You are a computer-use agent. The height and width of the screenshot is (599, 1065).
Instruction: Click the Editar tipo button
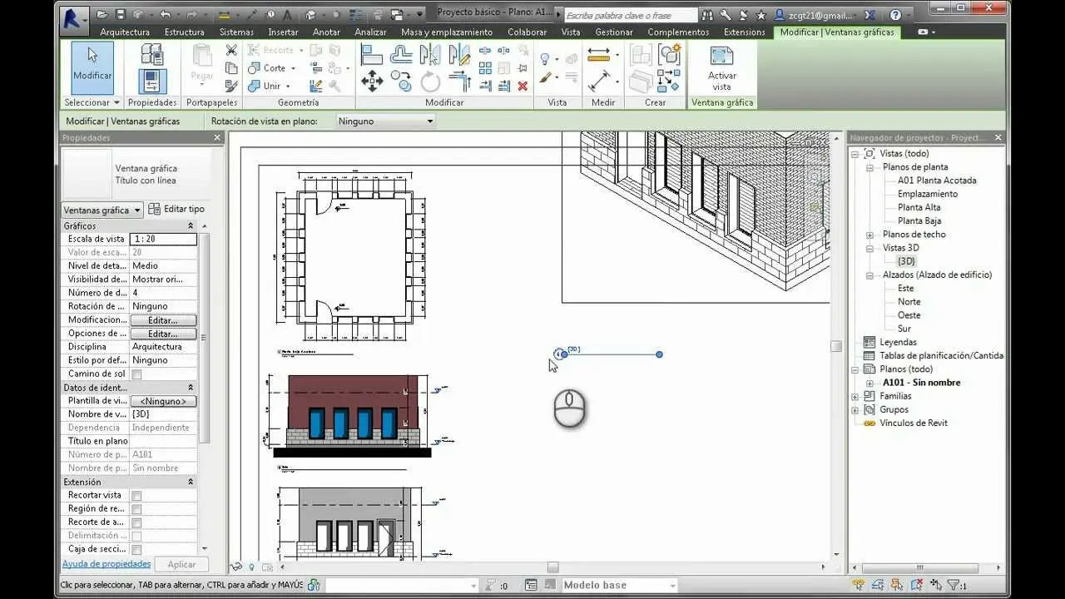click(177, 209)
